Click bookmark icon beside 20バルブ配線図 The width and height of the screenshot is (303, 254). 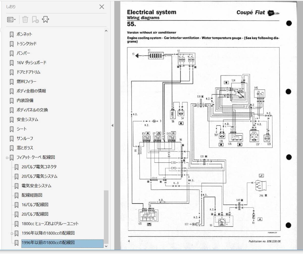coord(16,214)
